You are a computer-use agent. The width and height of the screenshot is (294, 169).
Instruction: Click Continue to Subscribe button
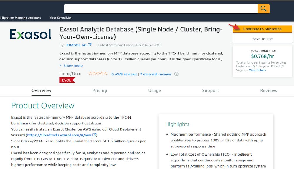pyautogui.click(x=262, y=29)
